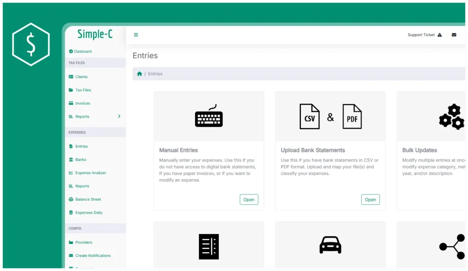
Task: Open the Banks section
Action: pos(80,159)
